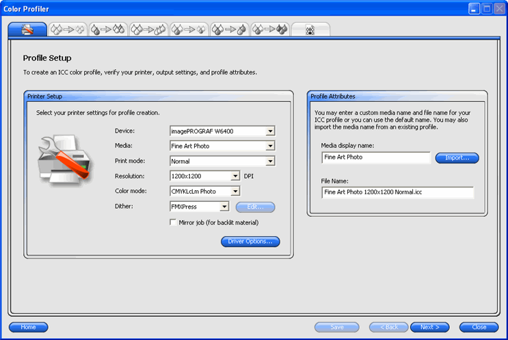508x340 pixels.
Task: Click the Printer Setup panel title
Action: click(x=44, y=96)
